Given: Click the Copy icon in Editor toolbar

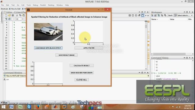Looking at the screenshot, I should pos(20,15).
